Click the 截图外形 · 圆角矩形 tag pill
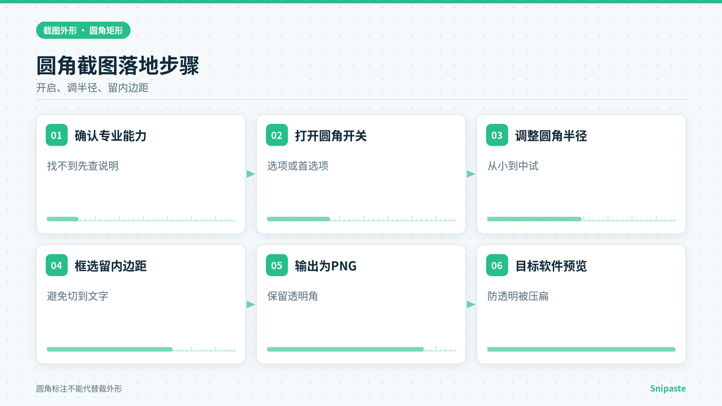The height and width of the screenshot is (406, 722). [83, 30]
